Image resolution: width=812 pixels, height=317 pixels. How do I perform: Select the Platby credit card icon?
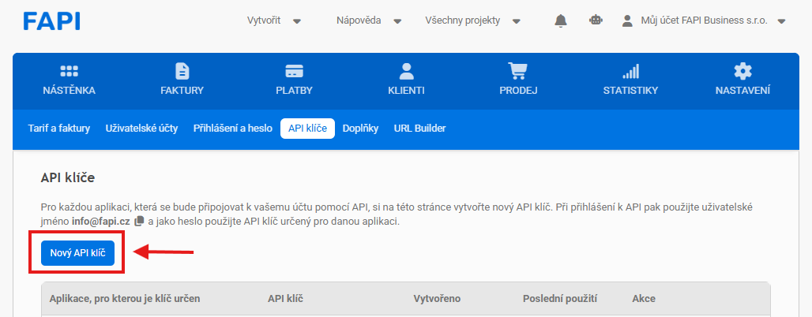[x=294, y=71]
